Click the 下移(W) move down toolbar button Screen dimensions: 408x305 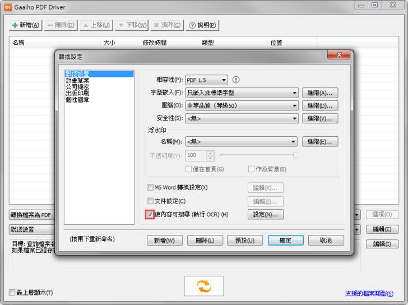tap(132, 25)
